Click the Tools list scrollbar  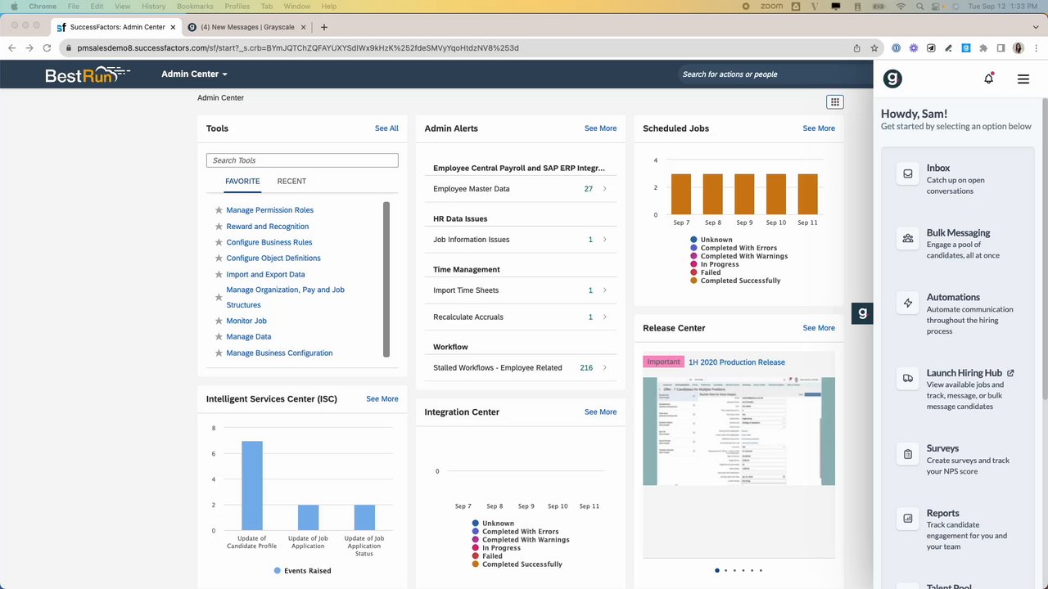(386, 279)
